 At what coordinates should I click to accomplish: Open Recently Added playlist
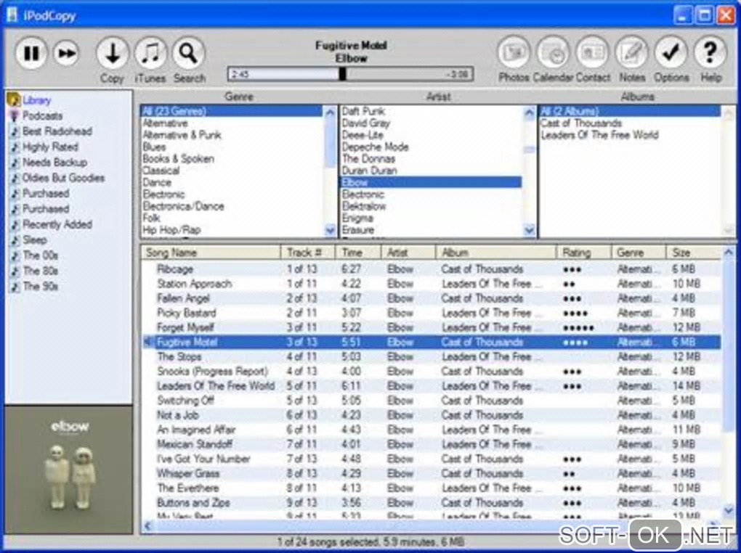click(x=57, y=224)
